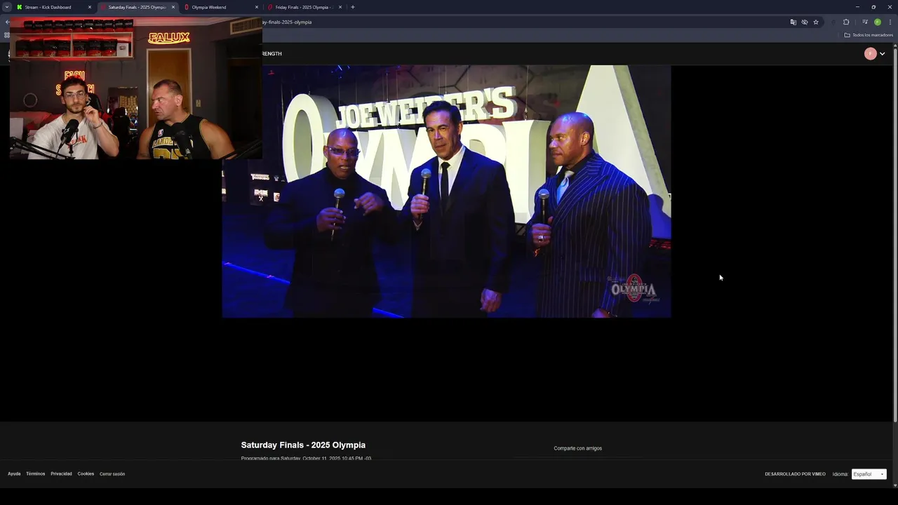Open the Privacidad footer link
Viewport: 898px width, 505px height.
coord(61,473)
